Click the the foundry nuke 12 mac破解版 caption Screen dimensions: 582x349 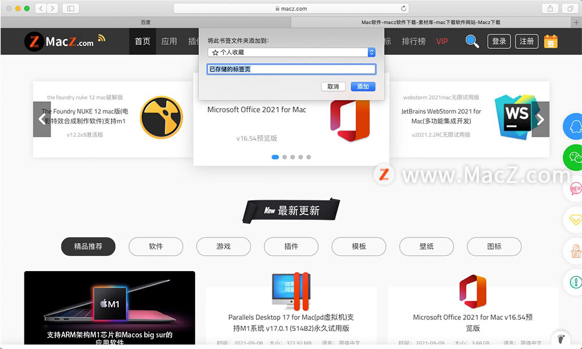click(85, 97)
